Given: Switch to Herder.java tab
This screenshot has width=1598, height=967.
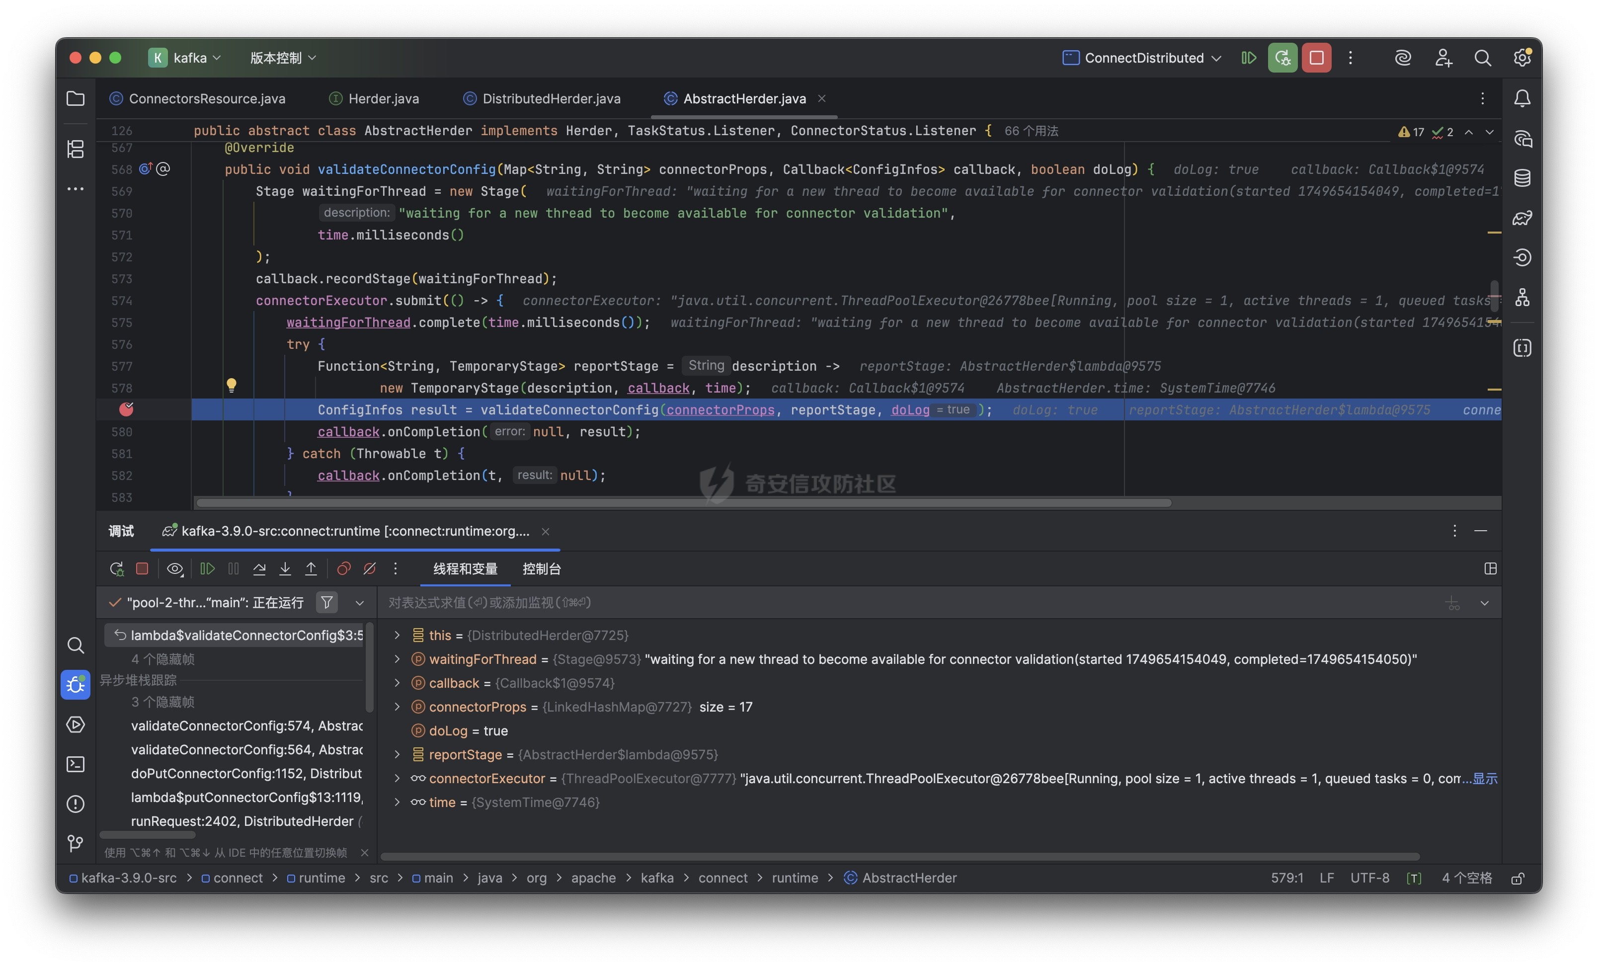Looking at the screenshot, I should (x=374, y=98).
